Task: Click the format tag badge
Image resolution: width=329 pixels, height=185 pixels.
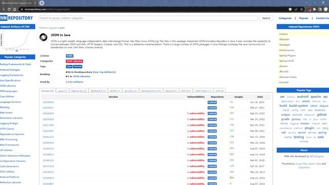Action: [x=78, y=66]
